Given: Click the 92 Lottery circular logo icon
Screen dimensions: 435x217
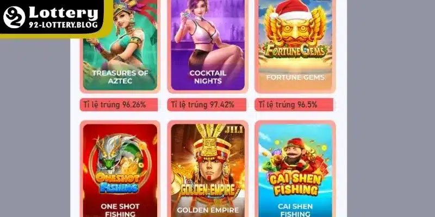Looking at the screenshot, I should (14, 17).
